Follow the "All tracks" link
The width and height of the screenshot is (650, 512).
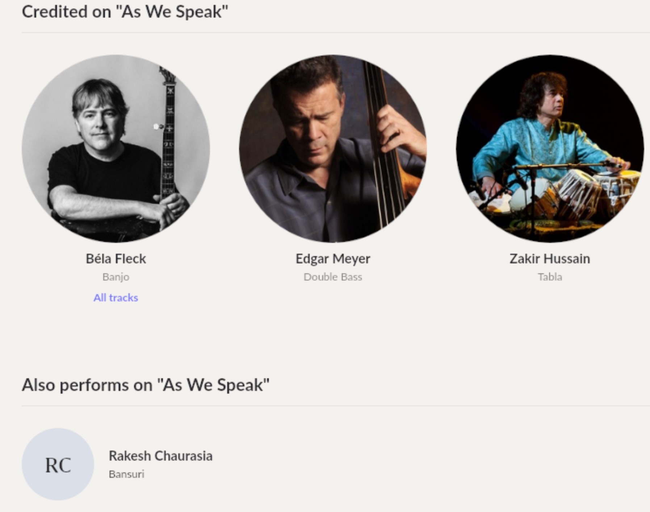point(116,297)
